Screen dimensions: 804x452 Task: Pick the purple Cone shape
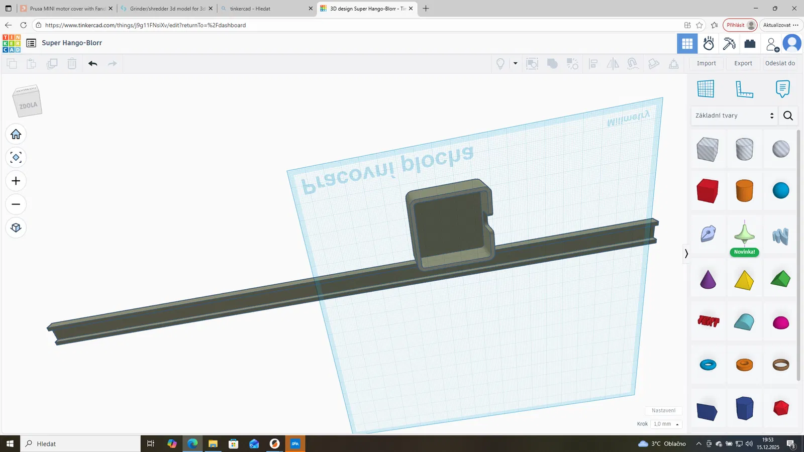708,279
